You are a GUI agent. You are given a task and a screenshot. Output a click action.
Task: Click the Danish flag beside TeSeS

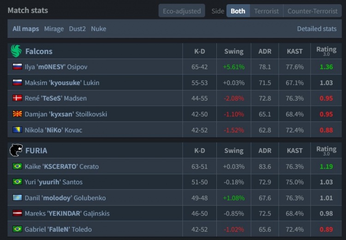(x=18, y=98)
